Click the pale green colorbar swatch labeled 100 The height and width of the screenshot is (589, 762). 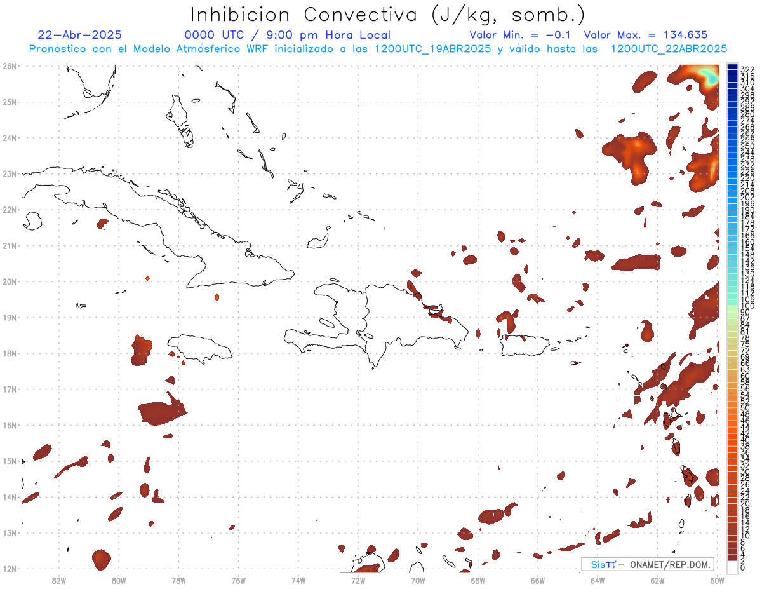tap(732, 308)
